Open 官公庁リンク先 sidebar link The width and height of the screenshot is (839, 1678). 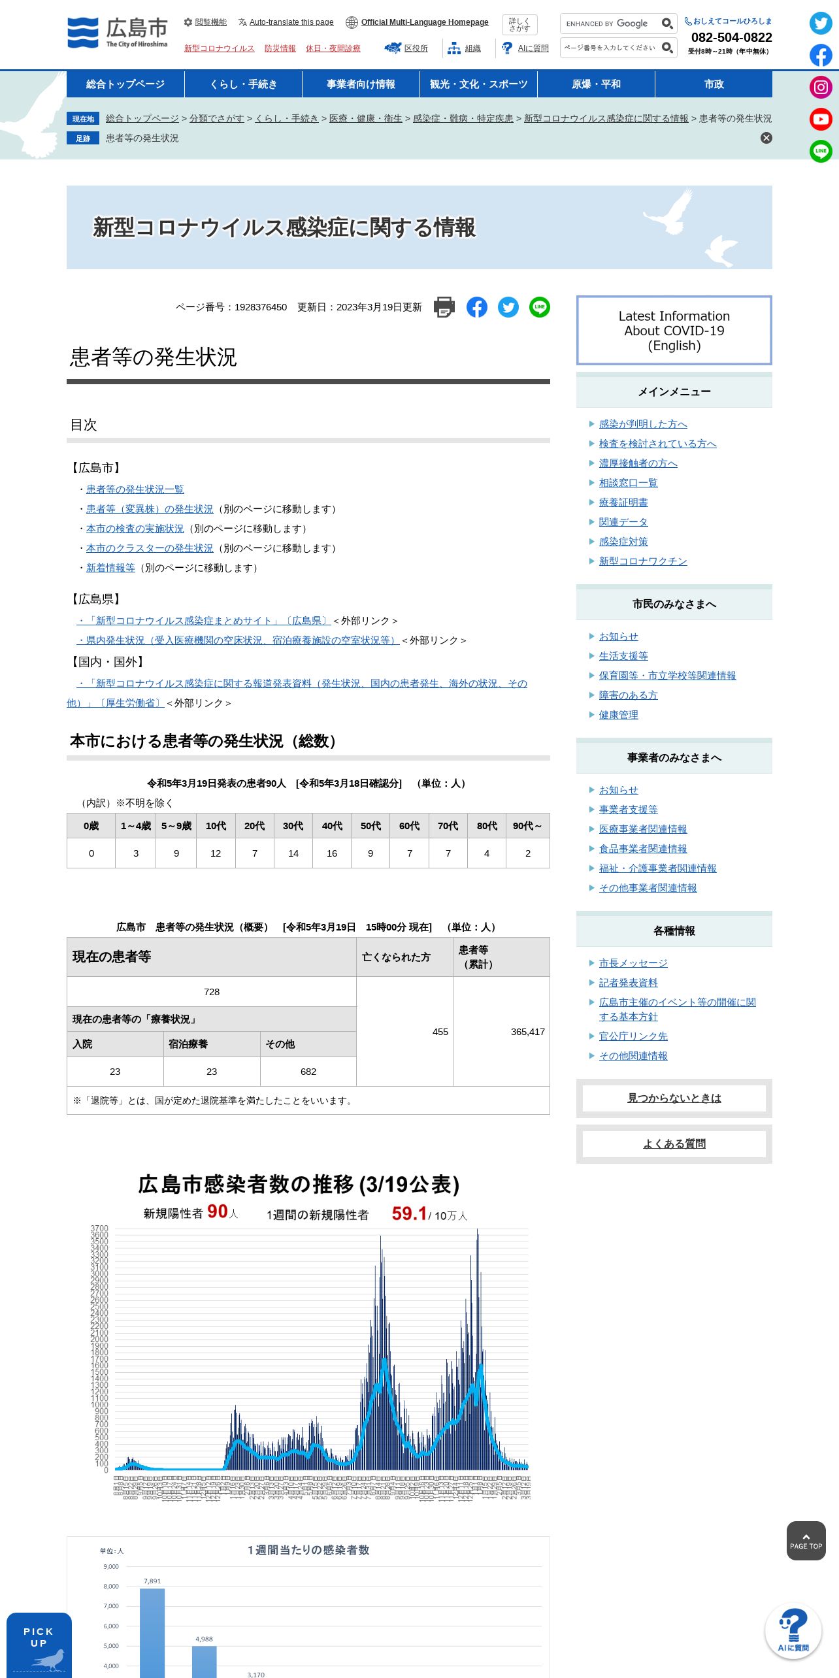[633, 1036]
